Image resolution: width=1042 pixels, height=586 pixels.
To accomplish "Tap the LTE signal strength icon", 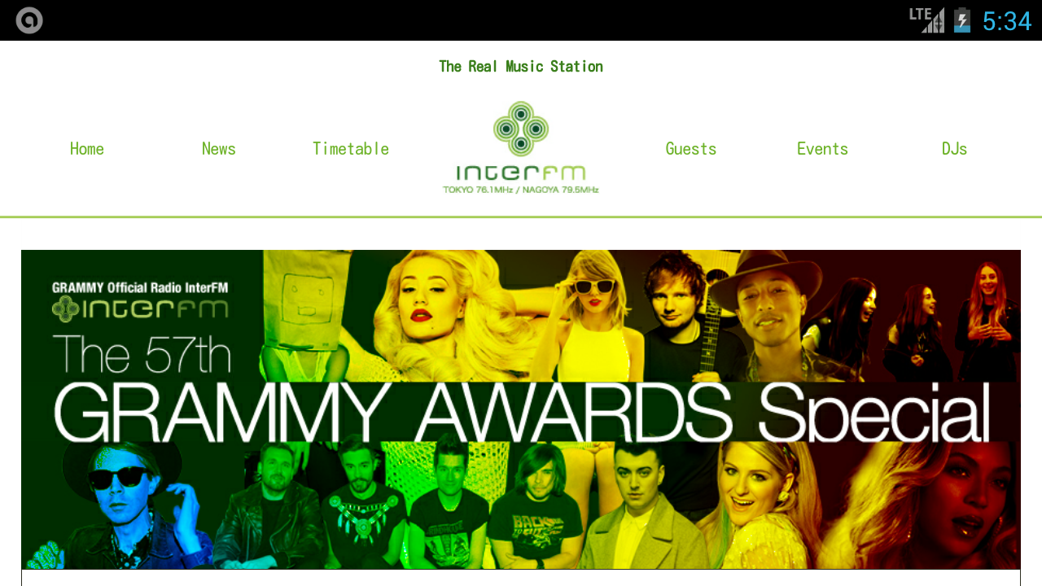I will [927, 20].
